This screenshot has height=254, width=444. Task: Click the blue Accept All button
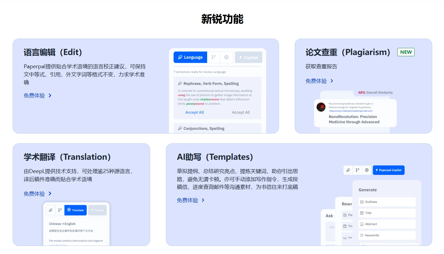coord(194,112)
